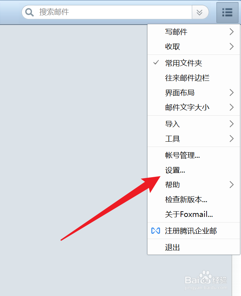Choose 退出 to quit Foxmail
Image resolution: width=241 pixels, height=296 pixels.
194,247
